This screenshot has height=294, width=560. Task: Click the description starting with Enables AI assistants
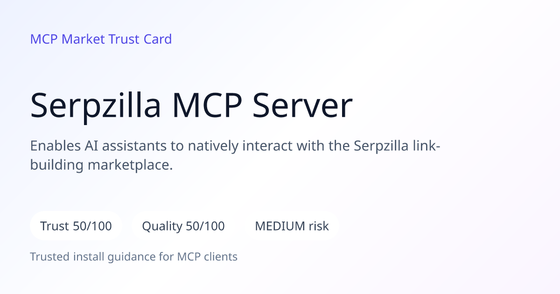click(x=236, y=155)
